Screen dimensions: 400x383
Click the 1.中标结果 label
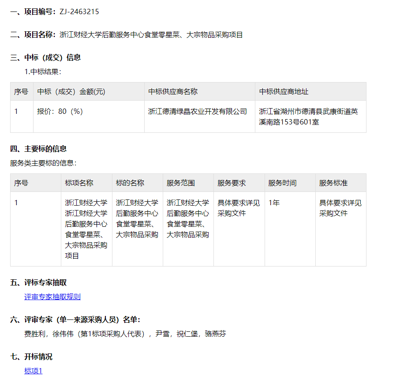[x=43, y=71]
